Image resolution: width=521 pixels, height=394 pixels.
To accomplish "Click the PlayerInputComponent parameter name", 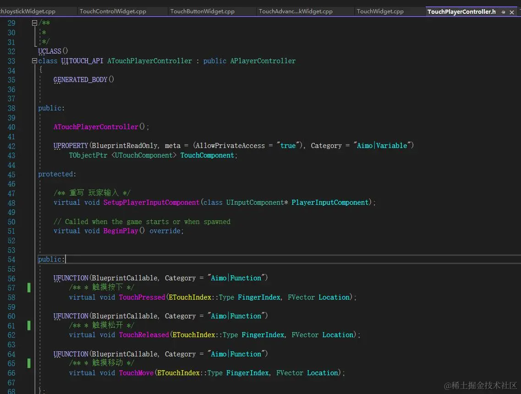I will click(330, 202).
